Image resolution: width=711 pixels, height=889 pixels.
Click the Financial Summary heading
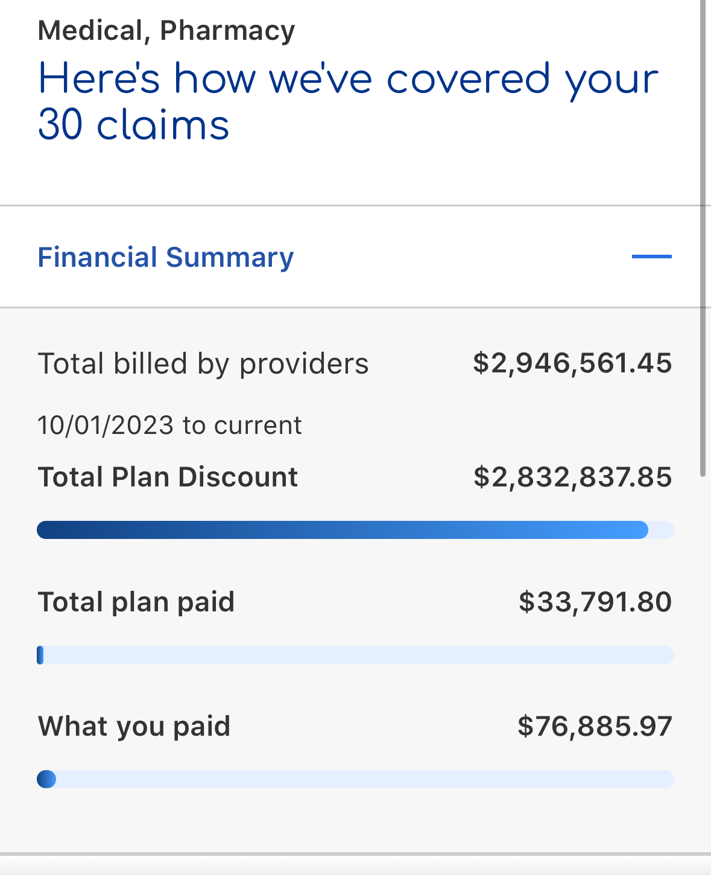[x=166, y=257]
